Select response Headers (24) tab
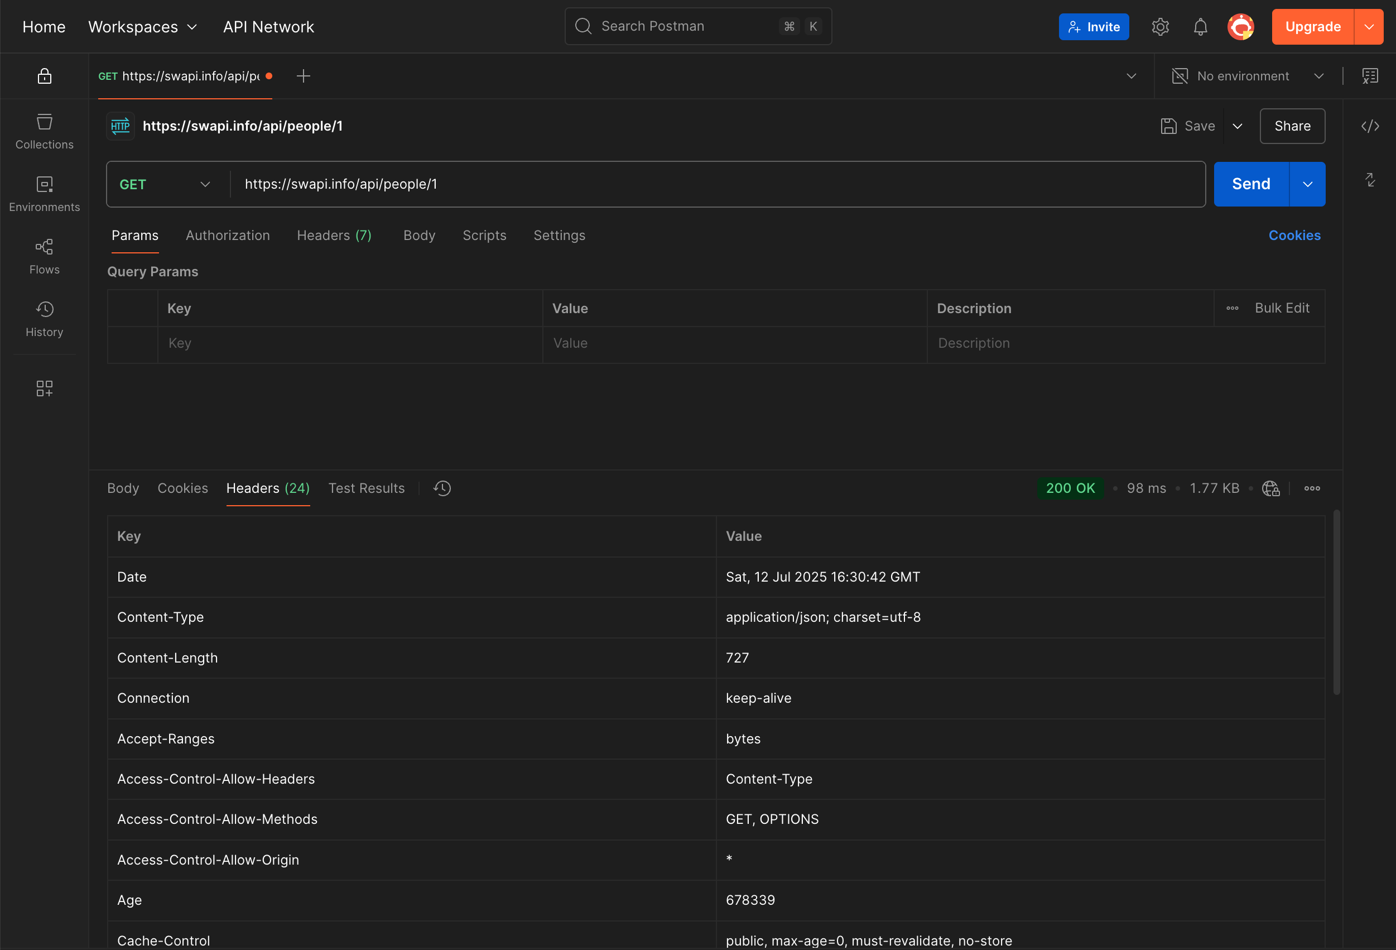 tap(268, 488)
